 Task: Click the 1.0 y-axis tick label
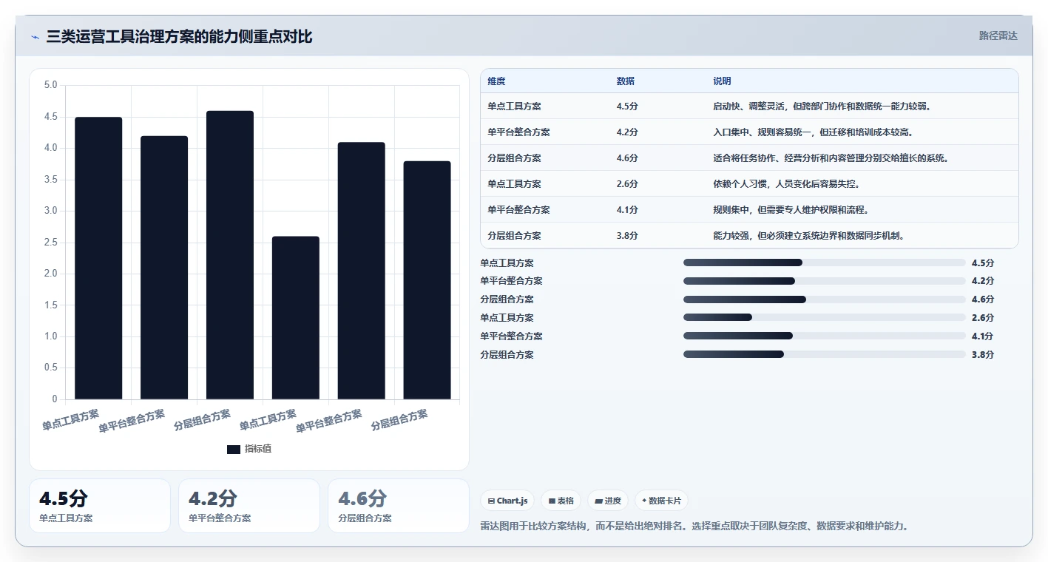tap(50, 336)
